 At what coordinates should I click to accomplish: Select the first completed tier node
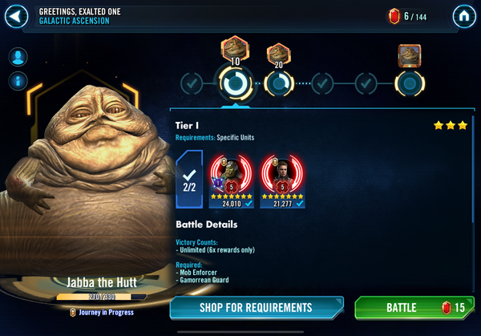click(192, 83)
